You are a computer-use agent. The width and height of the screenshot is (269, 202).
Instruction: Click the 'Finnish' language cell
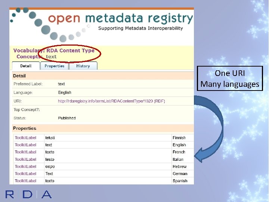pos(179,138)
